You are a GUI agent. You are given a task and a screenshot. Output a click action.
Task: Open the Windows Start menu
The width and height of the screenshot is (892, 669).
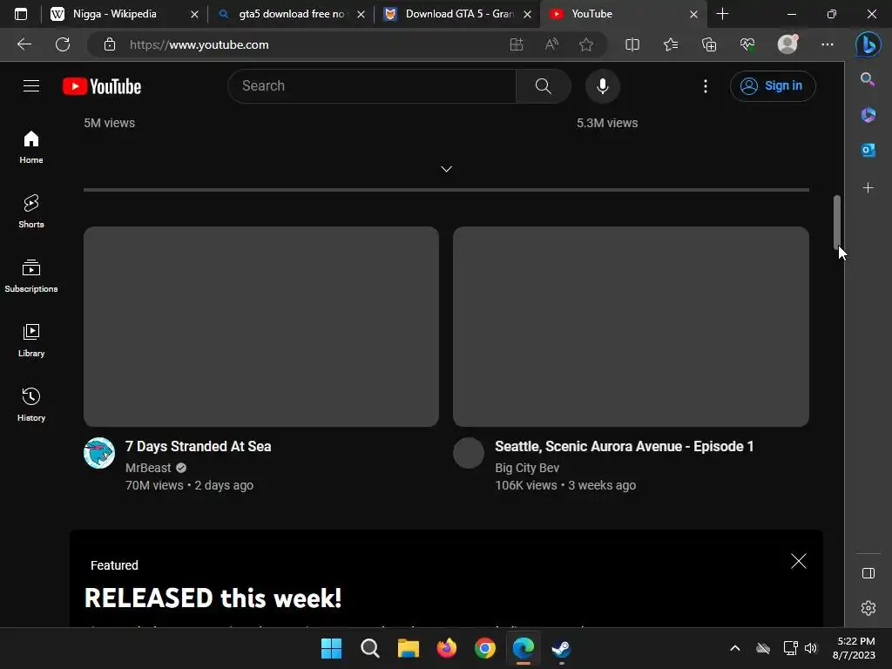click(331, 648)
